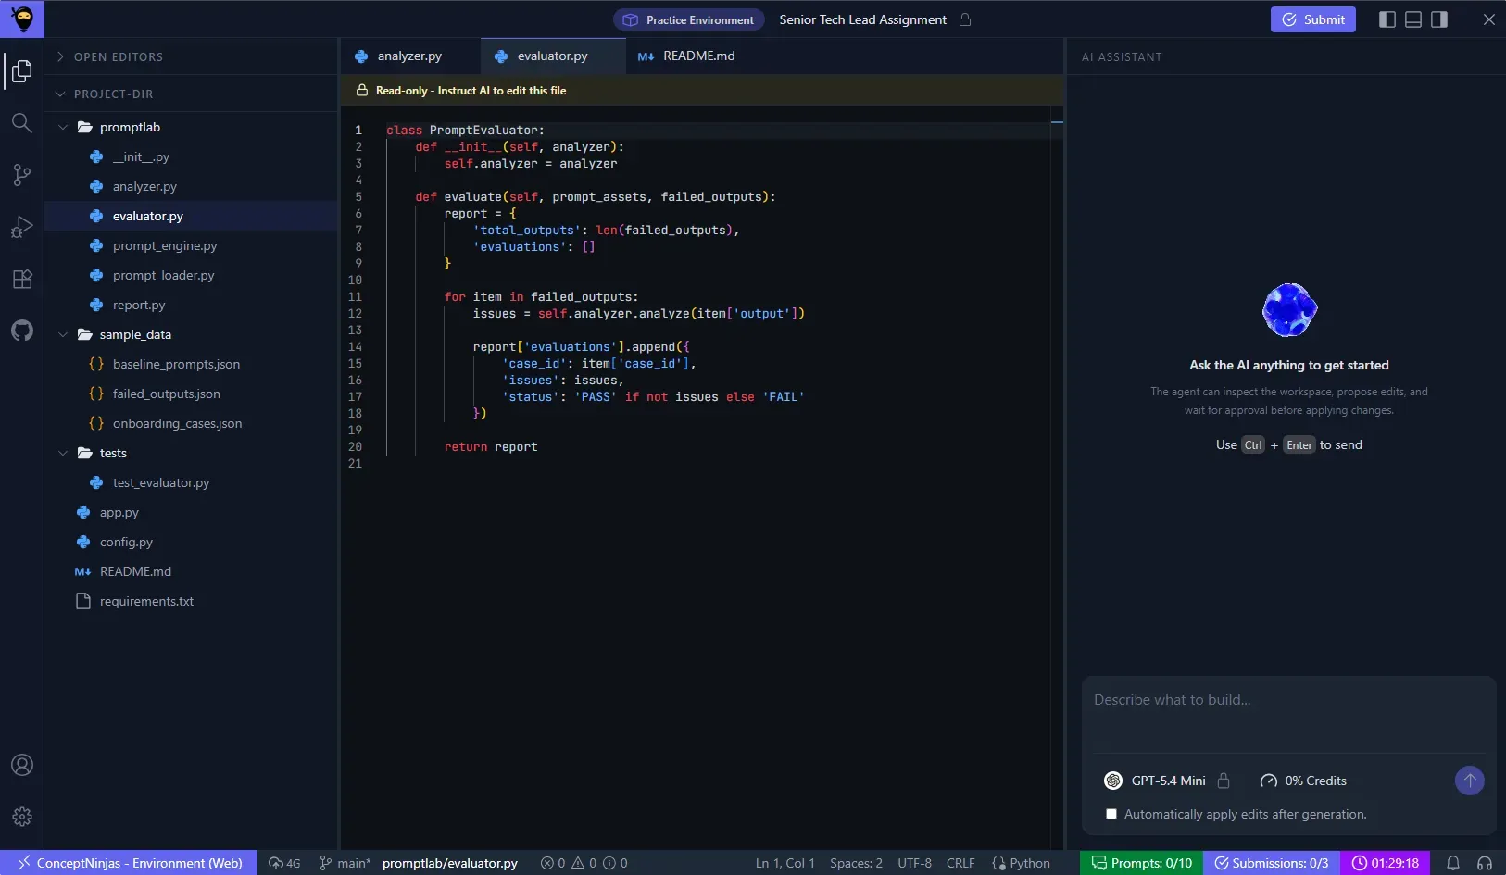
Task: Click the lock icon next to GPT-5.4 Mini
Action: [1224, 781]
